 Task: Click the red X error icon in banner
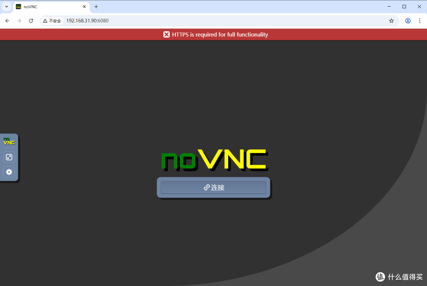(x=166, y=34)
